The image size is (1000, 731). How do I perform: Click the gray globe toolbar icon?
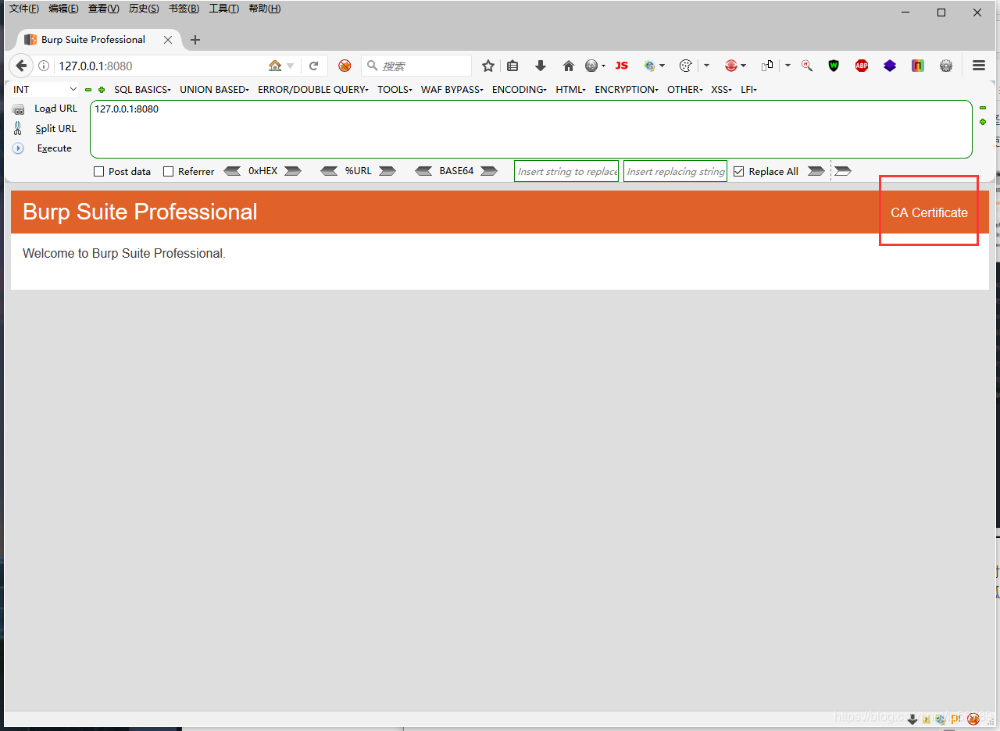click(591, 66)
